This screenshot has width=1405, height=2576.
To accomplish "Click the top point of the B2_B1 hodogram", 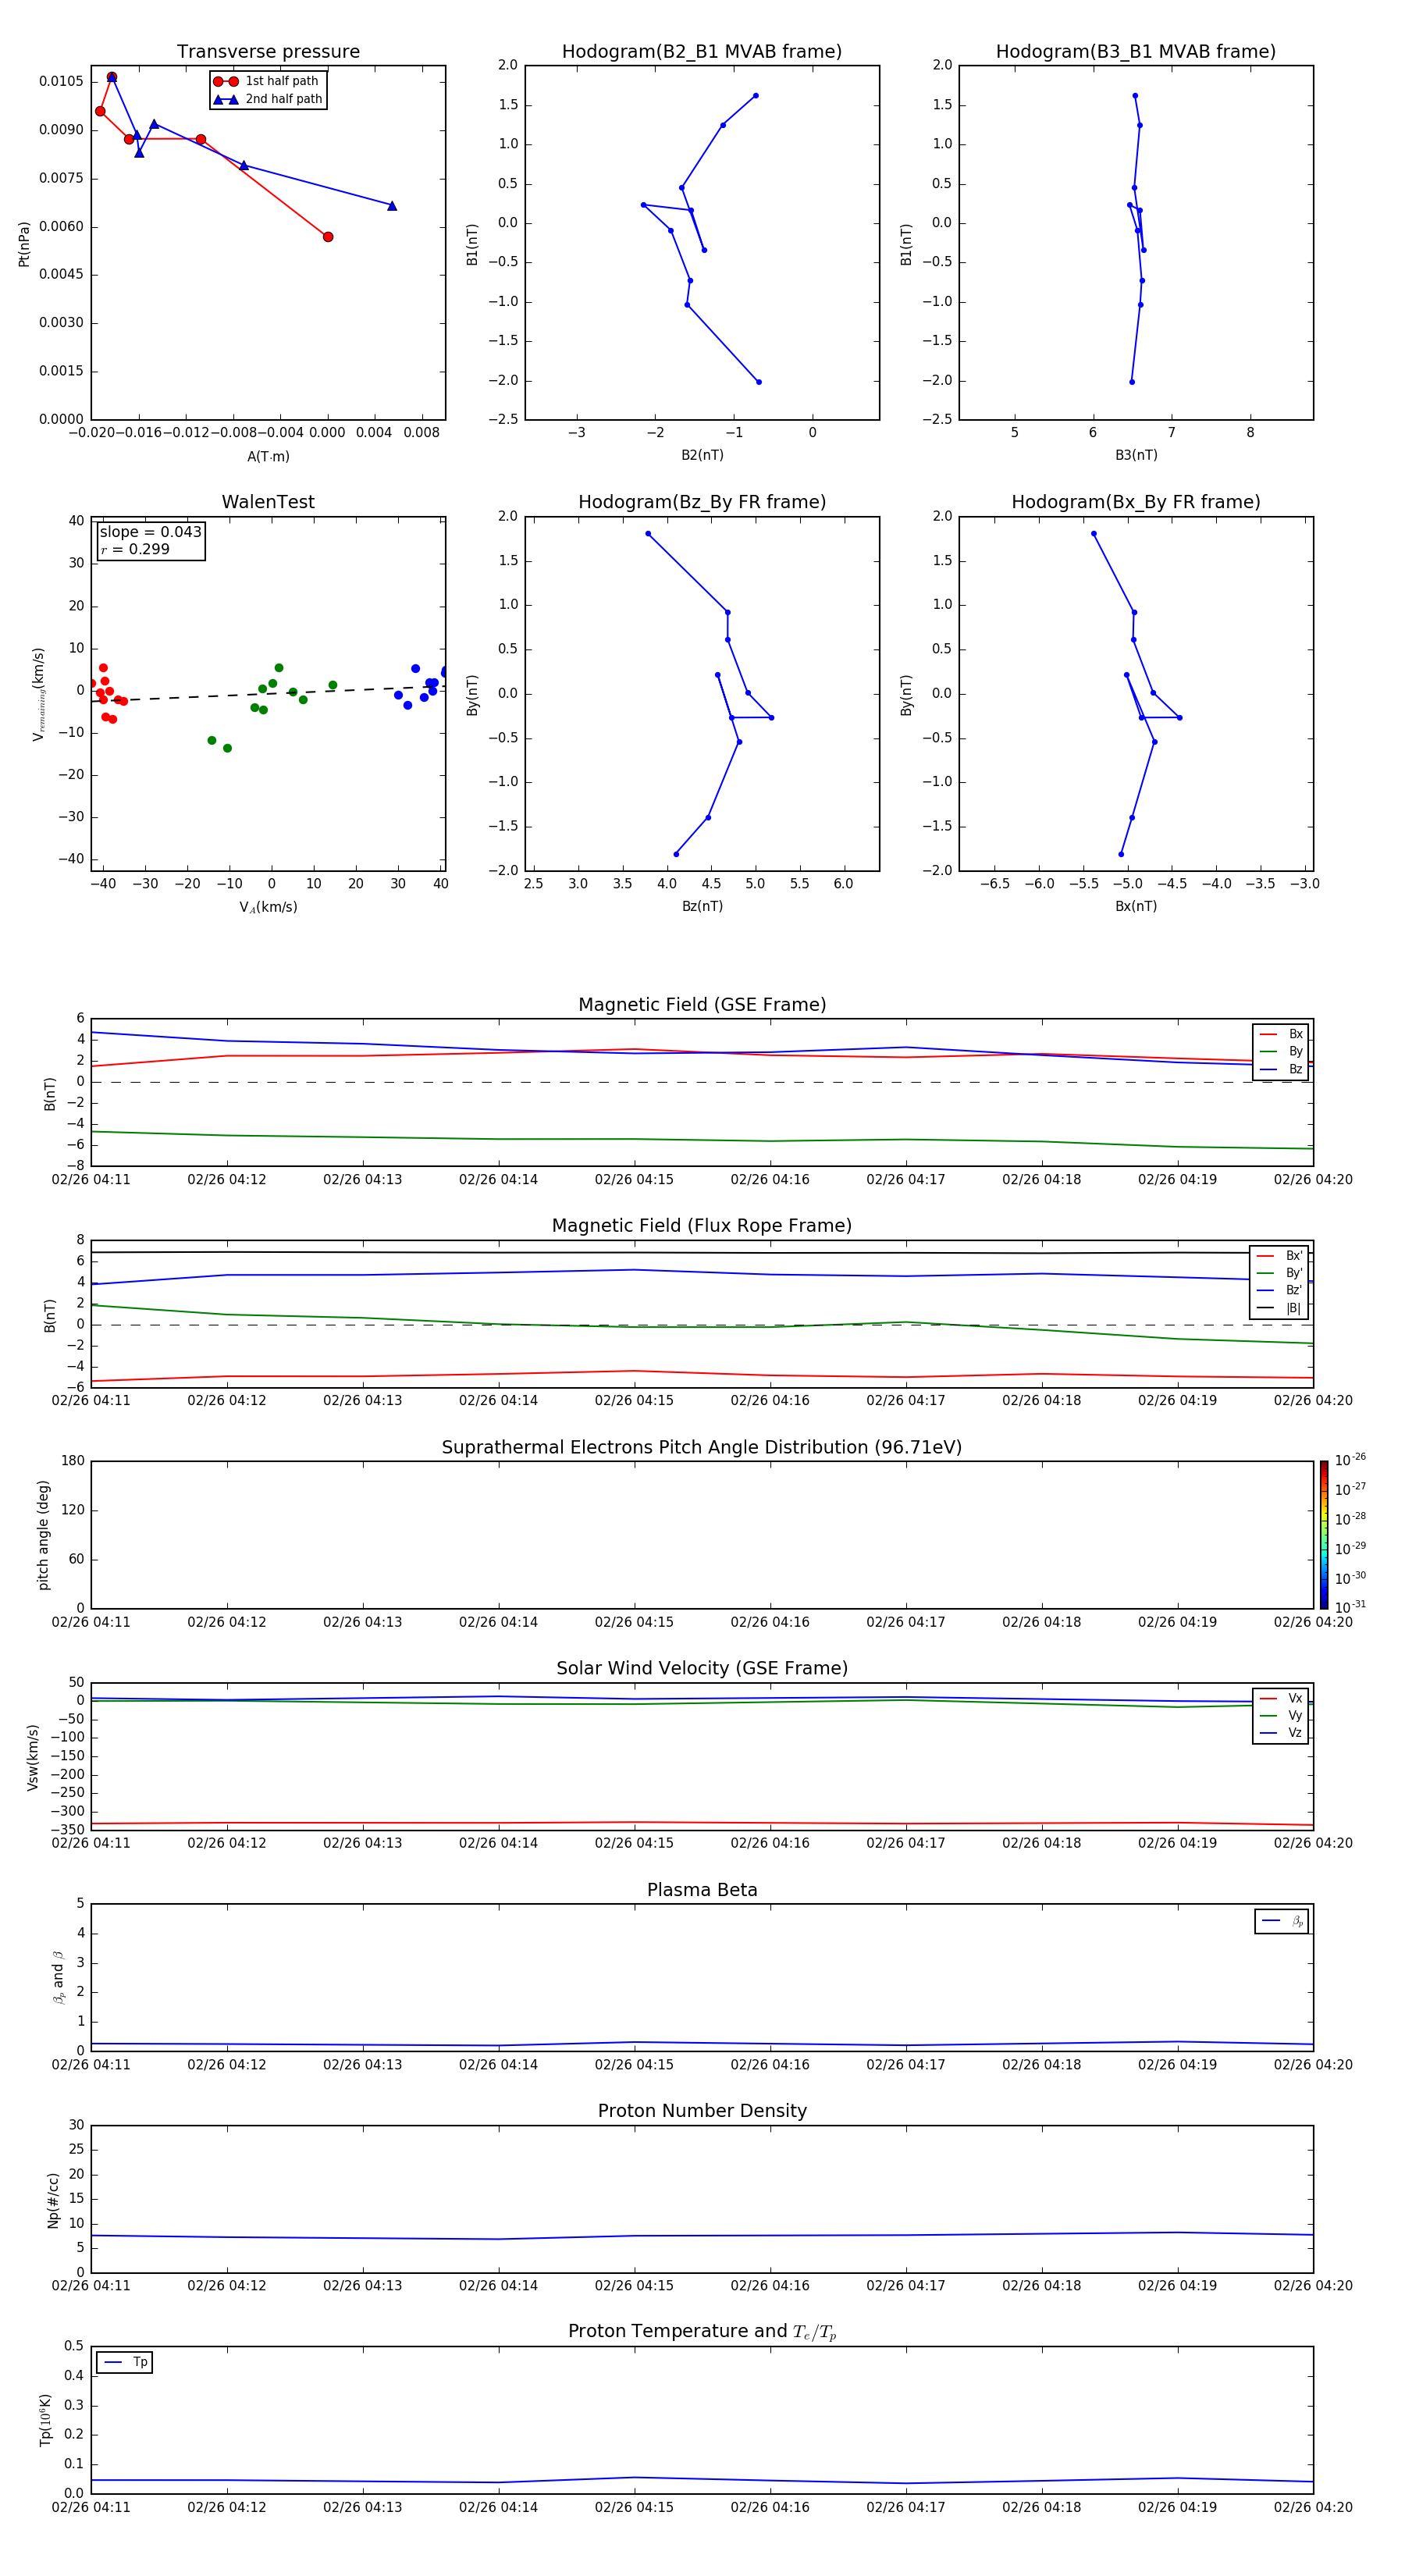I will tap(755, 96).
